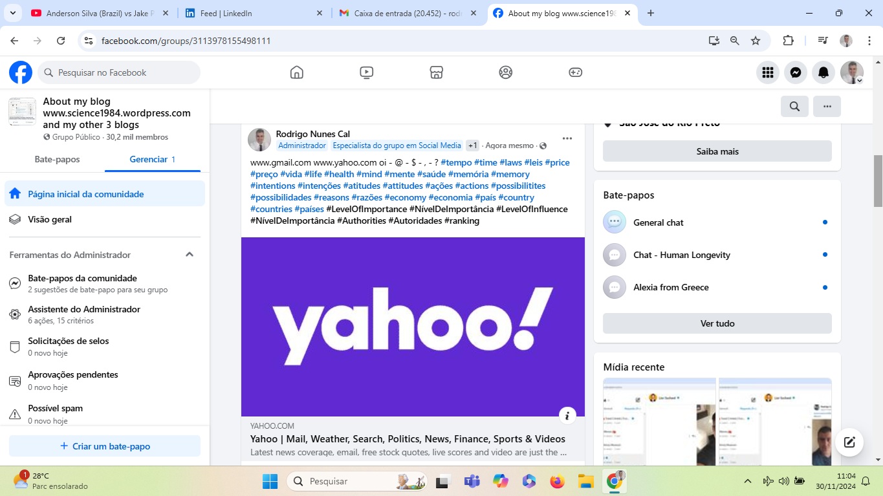The height and width of the screenshot is (496, 883).
Task: Go back with the browser back arrow
Action: pyautogui.click(x=14, y=41)
